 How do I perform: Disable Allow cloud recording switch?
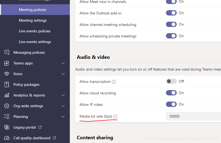pos(171,93)
